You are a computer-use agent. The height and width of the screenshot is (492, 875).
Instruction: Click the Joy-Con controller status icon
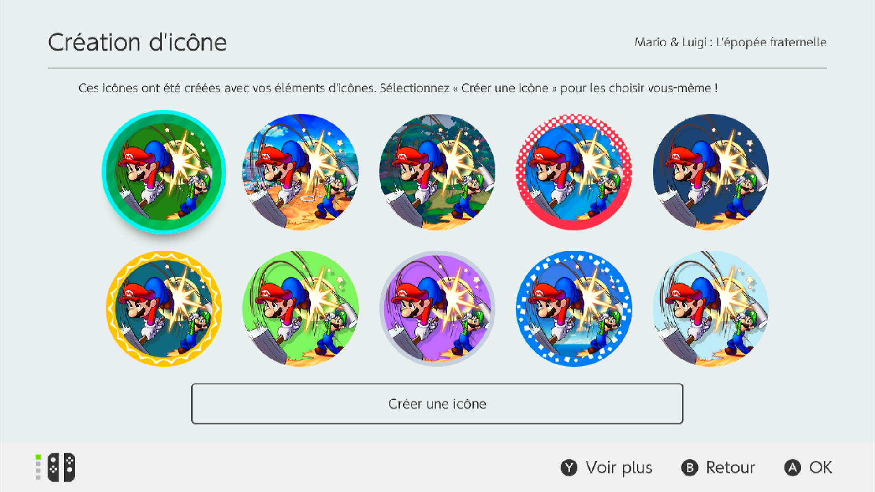(x=56, y=467)
